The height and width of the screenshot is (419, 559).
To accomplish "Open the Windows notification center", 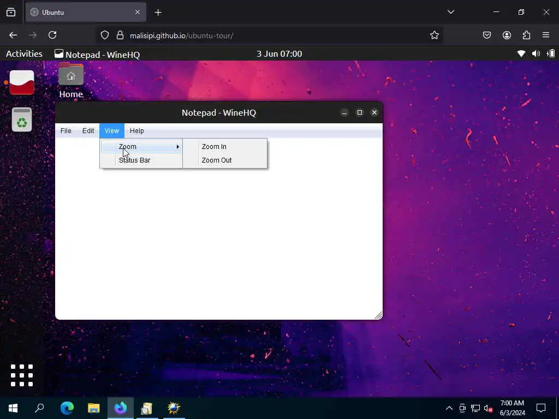I will click(x=541, y=408).
